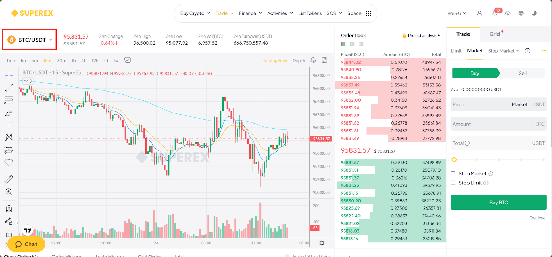The height and width of the screenshot is (257, 552).
Task: Select the Buy toggle
Action: point(475,73)
